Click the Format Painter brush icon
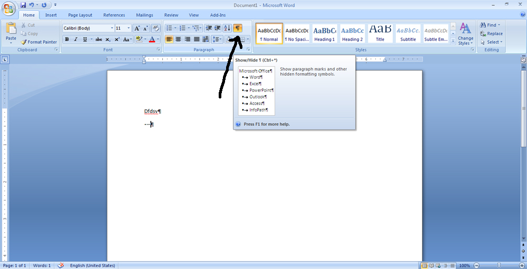Viewport: 527px width, 269px height. pyautogui.click(x=24, y=42)
